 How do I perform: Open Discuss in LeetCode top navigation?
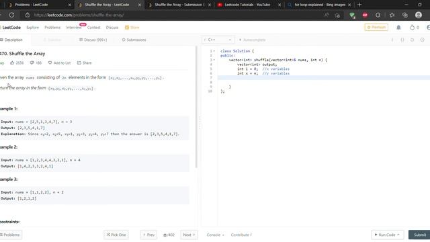112,28
